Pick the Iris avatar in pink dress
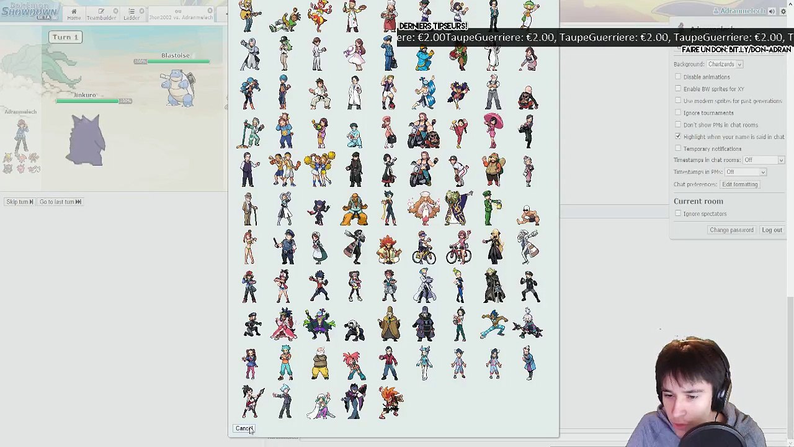 pyautogui.click(x=284, y=324)
